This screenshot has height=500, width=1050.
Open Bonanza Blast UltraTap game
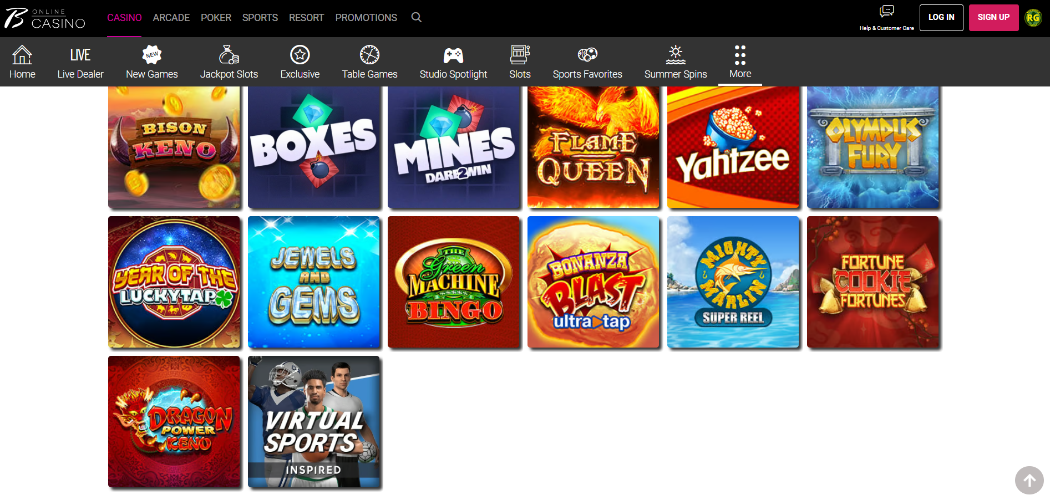pyautogui.click(x=594, y=282)
